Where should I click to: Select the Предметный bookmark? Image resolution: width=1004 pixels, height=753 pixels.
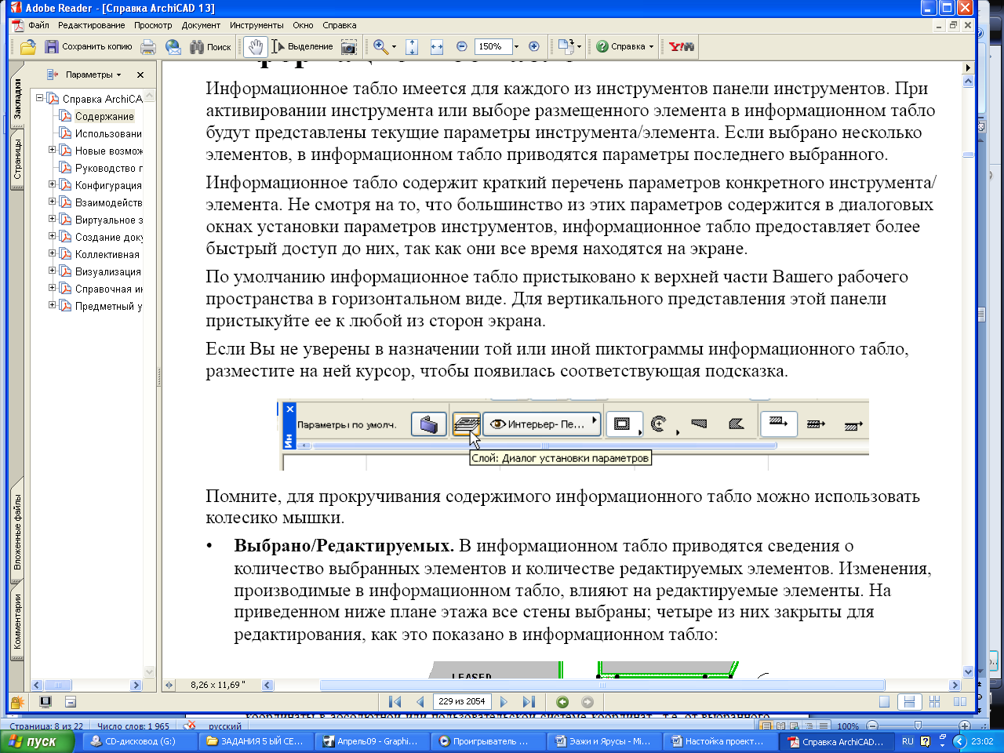[x=109, y=306]
